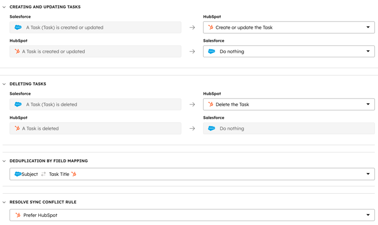Click HubSpot sprocket icon after 'Task Title'
Viewport: 378px width, 225px height.
[74, 174]
